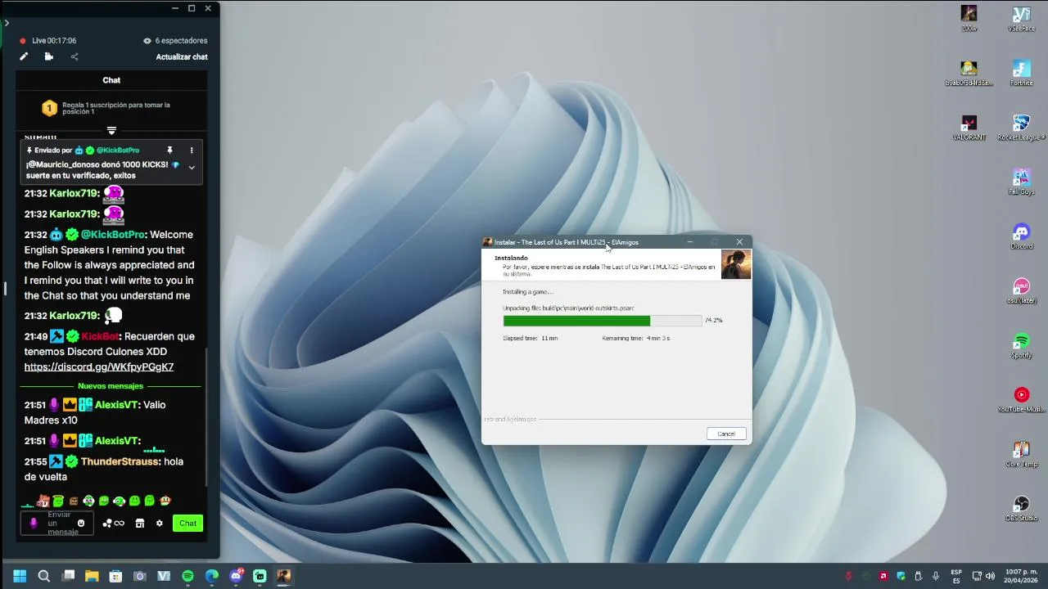Cancel the Last of Us installation
The height and width of the screenshot is (589, 1048).
coord(726,434)
